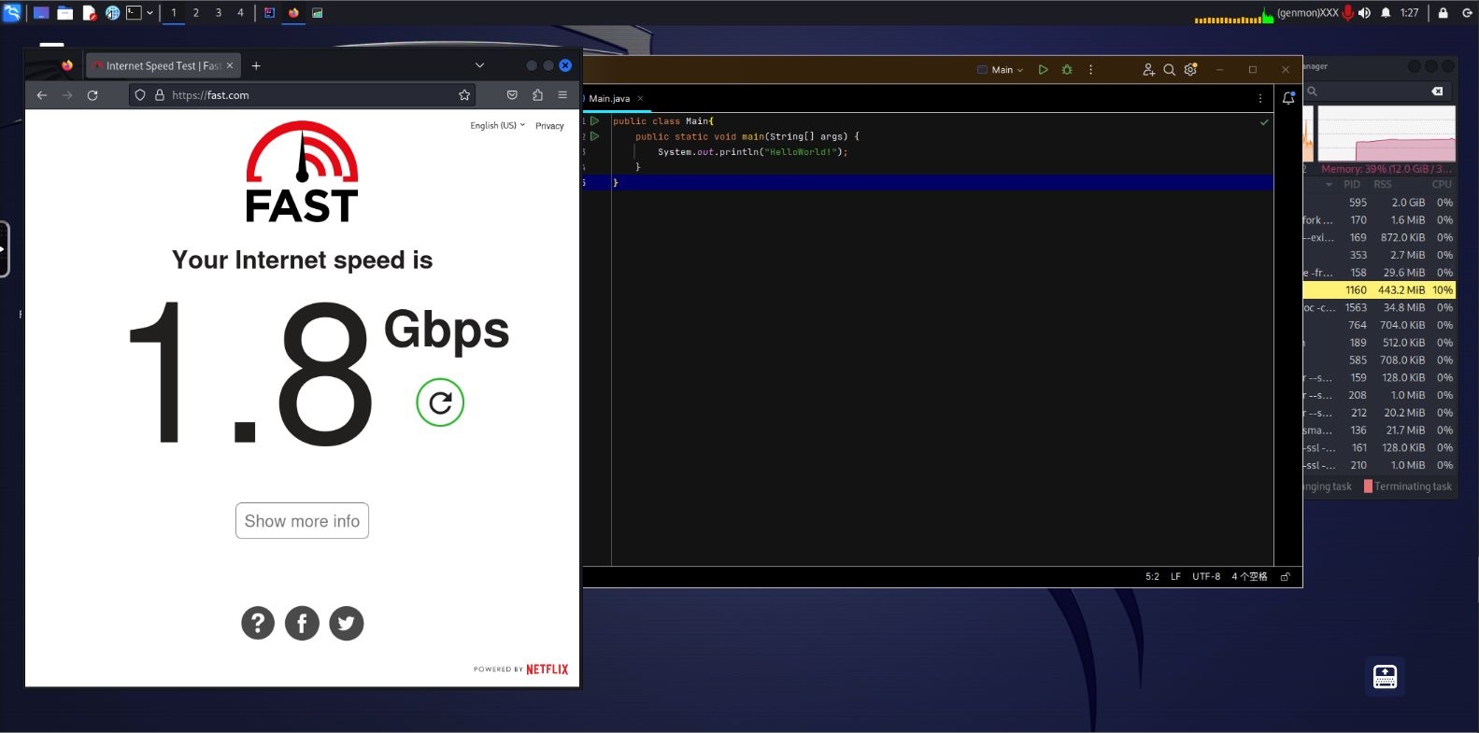
Task: Click 5:2 caret position in status bar
Action: (1152, 577)
